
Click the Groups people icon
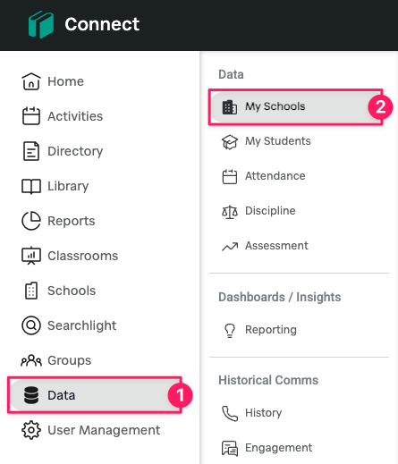pos(31,360)
